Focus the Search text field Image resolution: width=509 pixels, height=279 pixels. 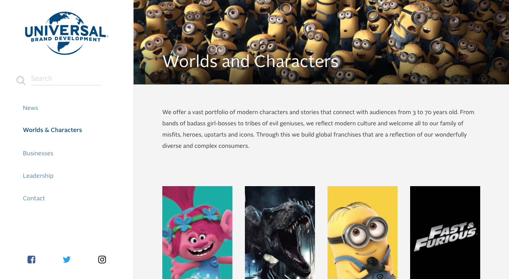(x=66, y=79)
